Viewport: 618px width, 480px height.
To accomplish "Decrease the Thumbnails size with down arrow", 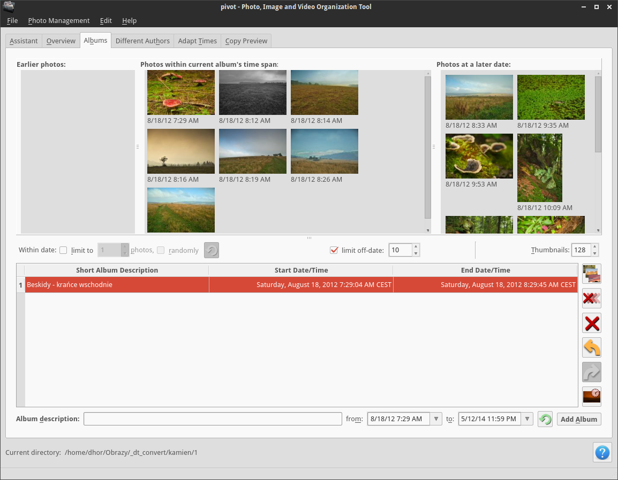I will click(595, 253).
